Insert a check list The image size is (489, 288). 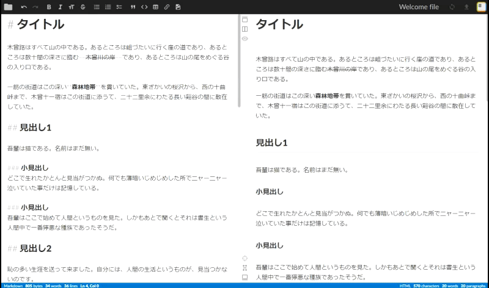click(x=119, y=7)
